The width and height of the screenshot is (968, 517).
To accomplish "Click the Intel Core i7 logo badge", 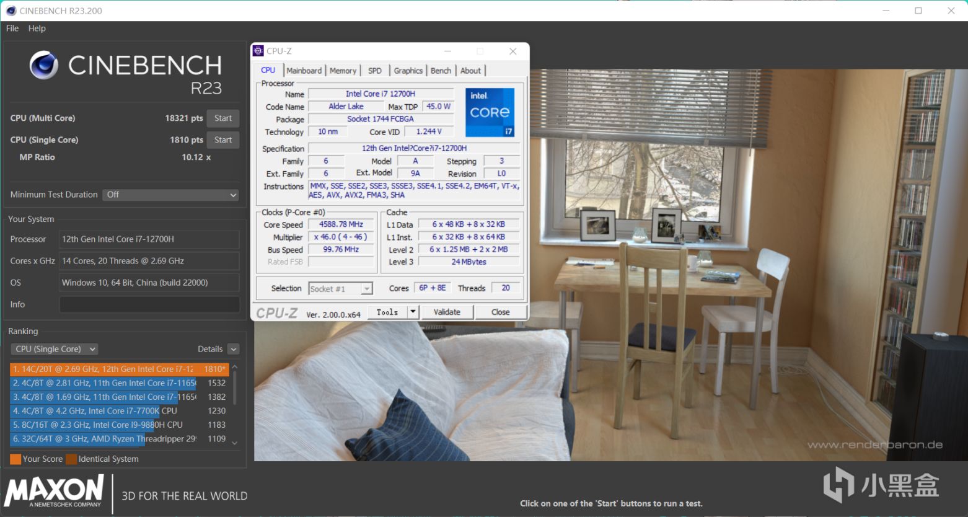I will pos(490,112).
